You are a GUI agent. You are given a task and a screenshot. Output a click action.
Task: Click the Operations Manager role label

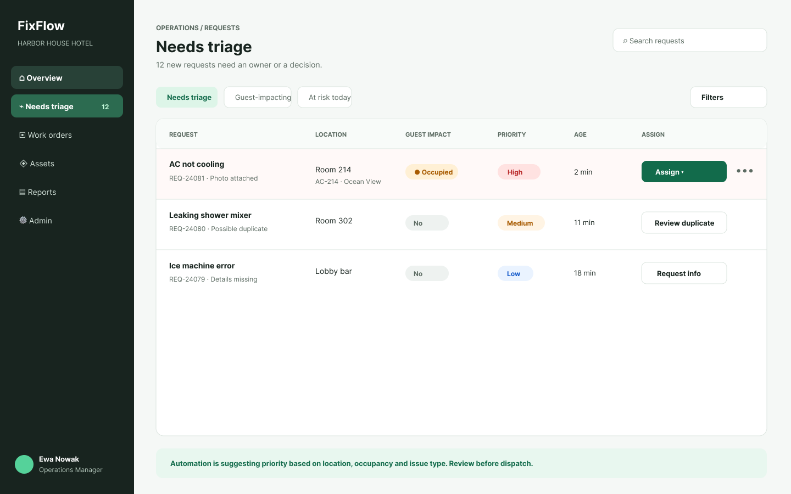coord(71,470)
